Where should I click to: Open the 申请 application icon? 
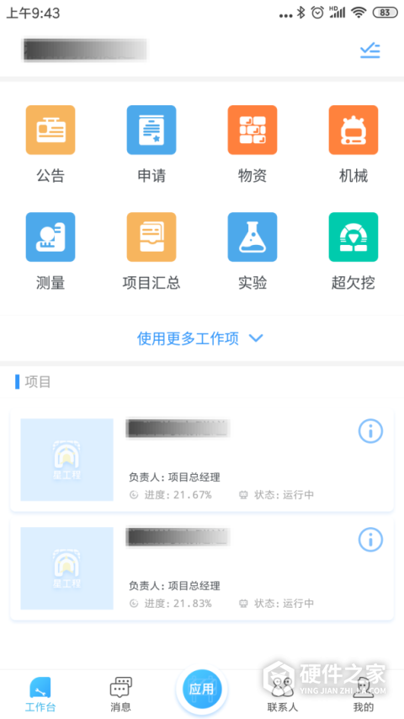point(151,130)
